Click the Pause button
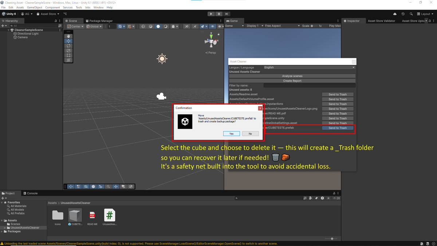 pos(219,14)
